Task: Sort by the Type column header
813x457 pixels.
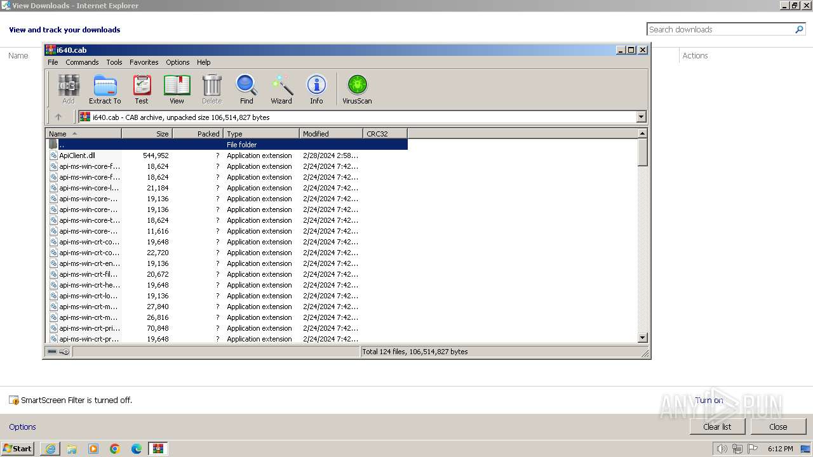Action: pyautogui.click(x=261, y=133)
